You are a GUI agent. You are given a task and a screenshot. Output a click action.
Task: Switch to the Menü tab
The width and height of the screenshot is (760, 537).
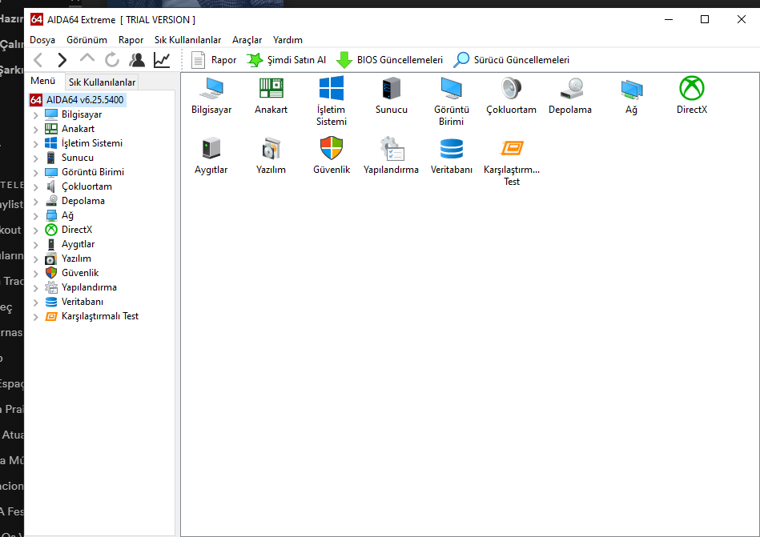(43, 81)
